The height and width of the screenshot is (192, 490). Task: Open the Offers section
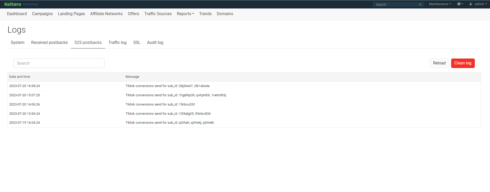tap(133, 14)
